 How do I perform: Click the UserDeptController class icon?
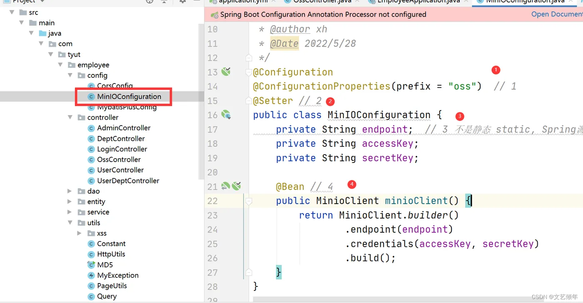(x=91, y=181)
